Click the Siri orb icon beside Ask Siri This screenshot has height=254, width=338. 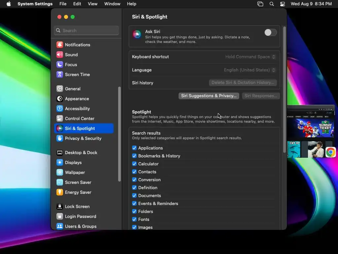coord(137,34)
